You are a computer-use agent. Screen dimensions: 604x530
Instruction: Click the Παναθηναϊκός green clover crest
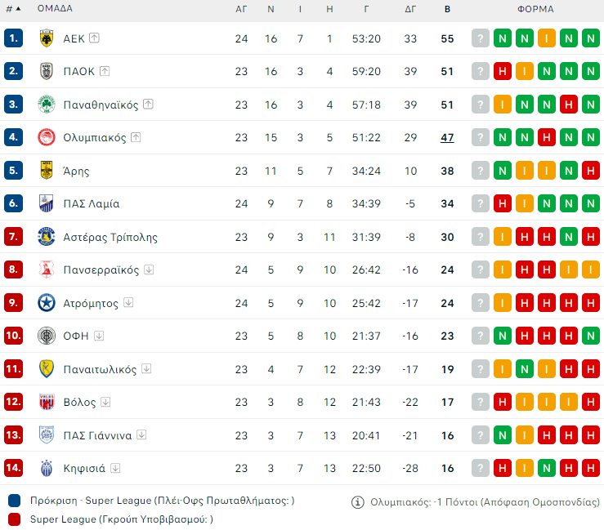click(x=47, y=105)
